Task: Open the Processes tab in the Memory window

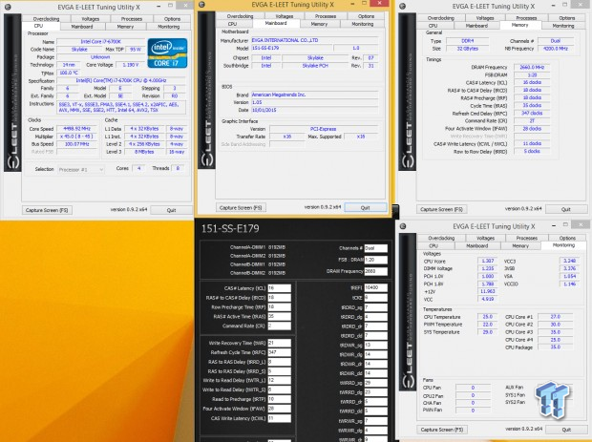Action: click(526, 18)
